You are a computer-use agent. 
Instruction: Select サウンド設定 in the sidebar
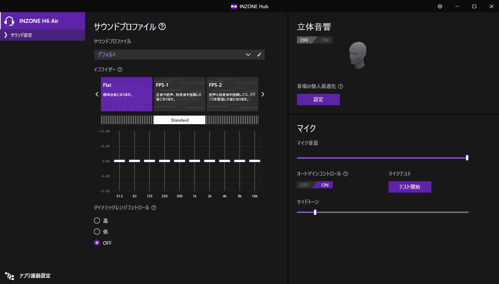21,35
